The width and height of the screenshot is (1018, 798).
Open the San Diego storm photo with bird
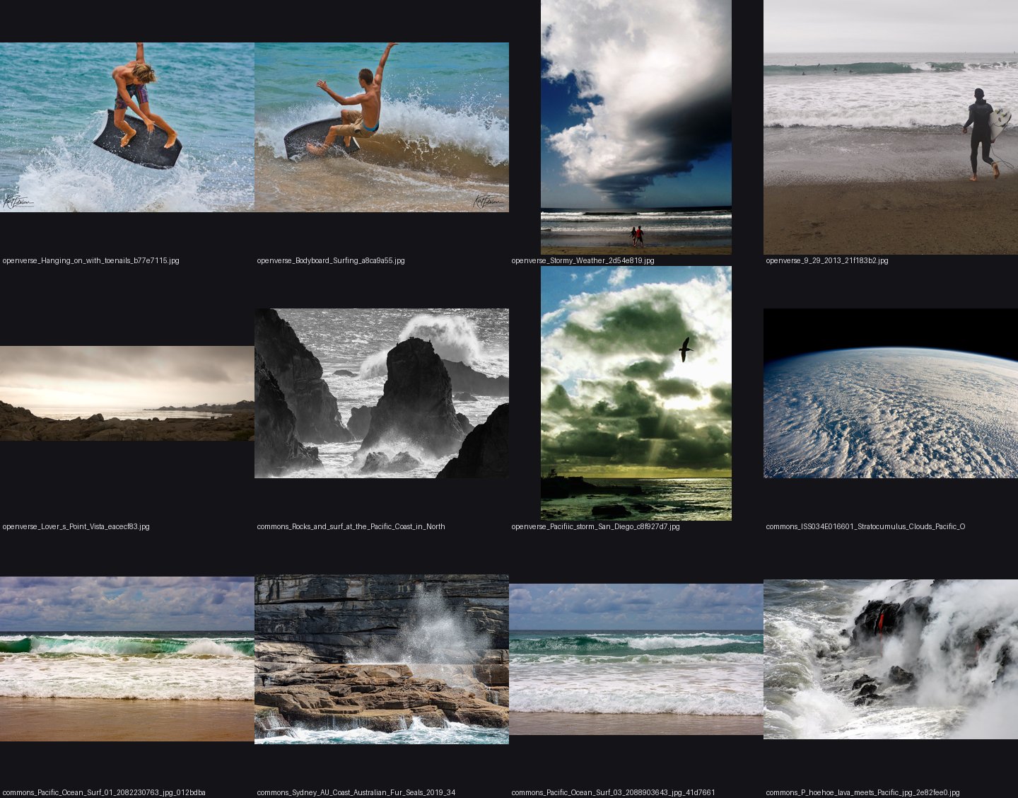click(636, 393)
